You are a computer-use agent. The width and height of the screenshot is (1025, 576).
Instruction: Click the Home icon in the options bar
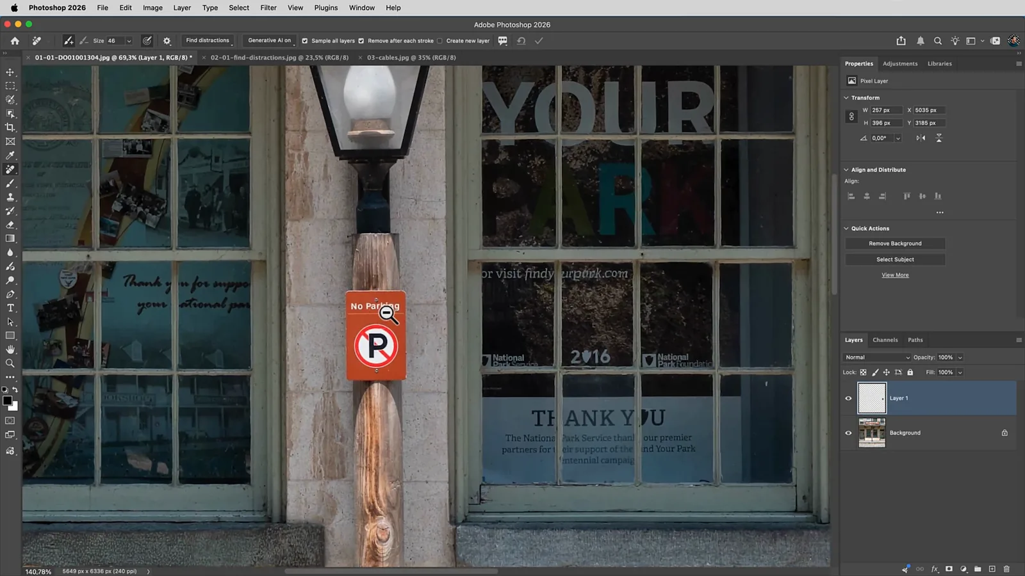[x=15, y=40]
